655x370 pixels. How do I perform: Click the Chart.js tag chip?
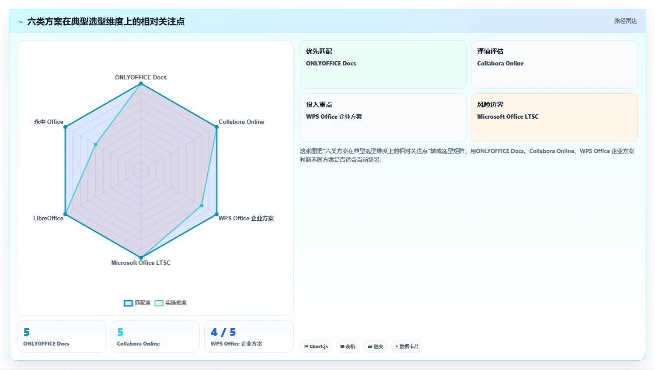[x=316, y=346]
